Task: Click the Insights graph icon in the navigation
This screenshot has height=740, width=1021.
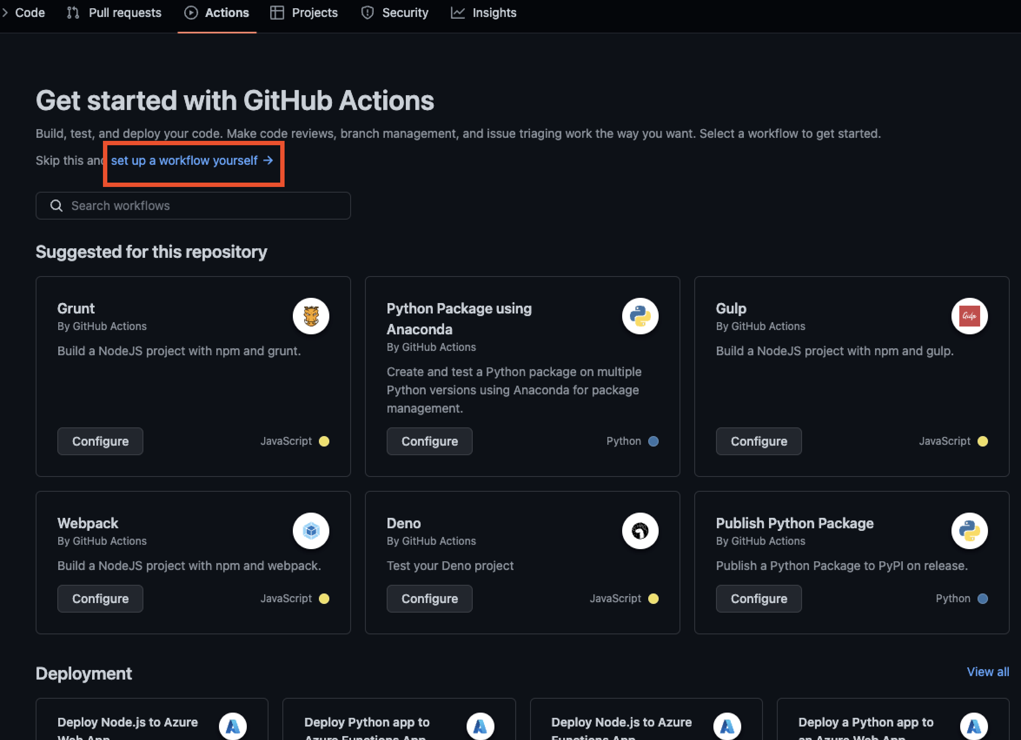Action: pos(457,12)
